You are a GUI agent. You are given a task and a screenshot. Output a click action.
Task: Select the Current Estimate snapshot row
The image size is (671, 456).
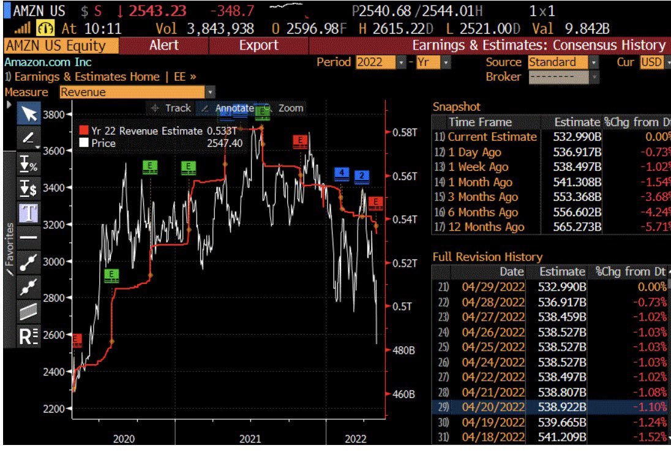551,137
